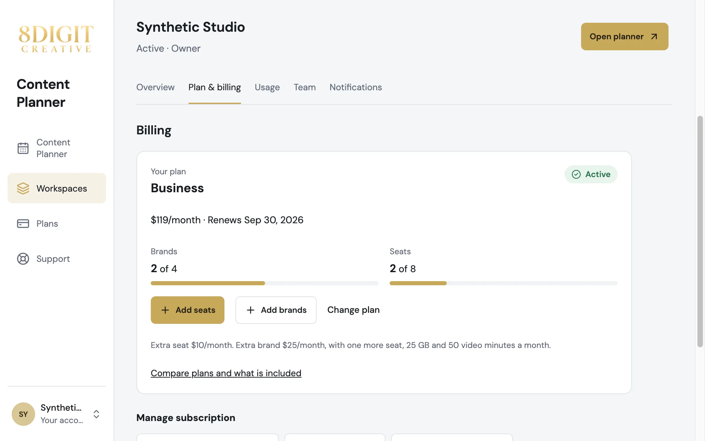Viewport: 705px width, 441px height.
Task: Open the Usage tab
Action: [267, 87]
